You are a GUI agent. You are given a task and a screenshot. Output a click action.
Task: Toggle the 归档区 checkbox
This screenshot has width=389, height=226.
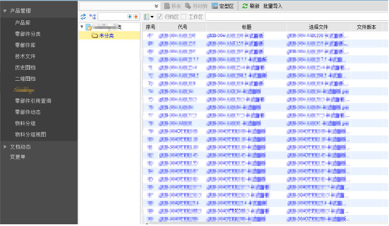click(x=159, y=17)
